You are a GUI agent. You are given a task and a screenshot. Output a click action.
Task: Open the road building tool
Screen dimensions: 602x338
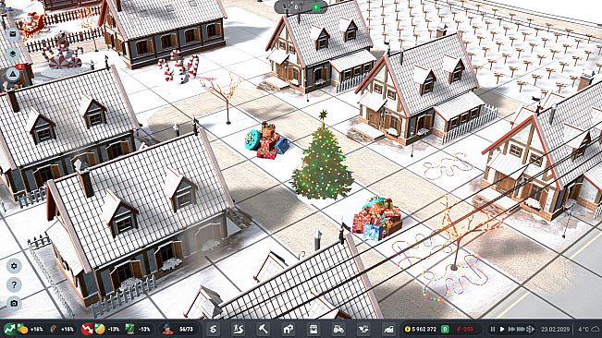(213, 329)
